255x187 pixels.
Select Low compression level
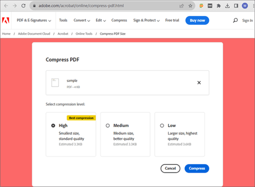[x=162, y=126]
